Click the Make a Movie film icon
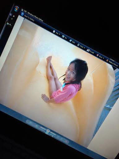Screen dimensions: 119x159 point(108,60)
